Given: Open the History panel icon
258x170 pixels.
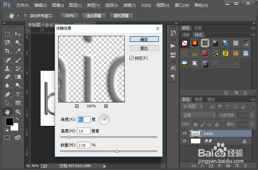Looking at the screenshot, I should click(173, 33).
